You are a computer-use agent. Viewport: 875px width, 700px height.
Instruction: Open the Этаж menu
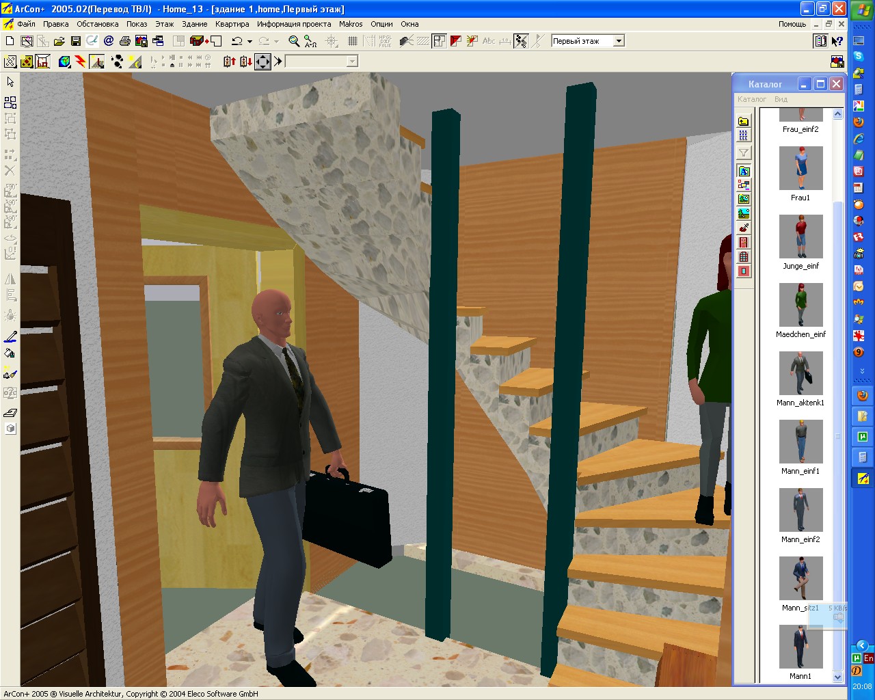coord(165,24)
